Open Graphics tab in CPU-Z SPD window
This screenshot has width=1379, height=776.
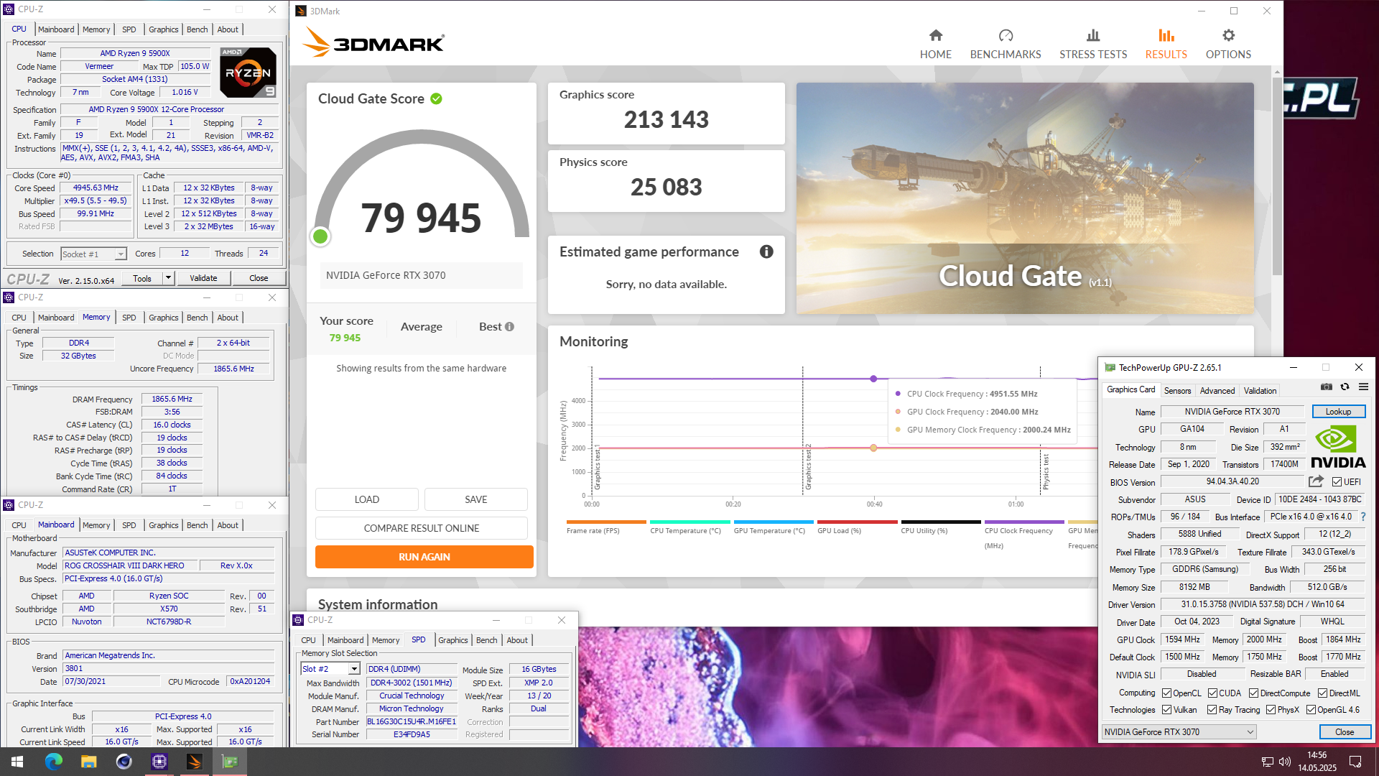point(452,640)
